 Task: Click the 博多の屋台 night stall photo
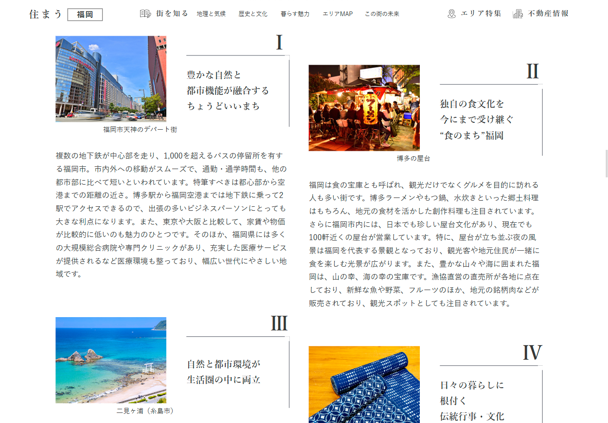coord(364,108)
